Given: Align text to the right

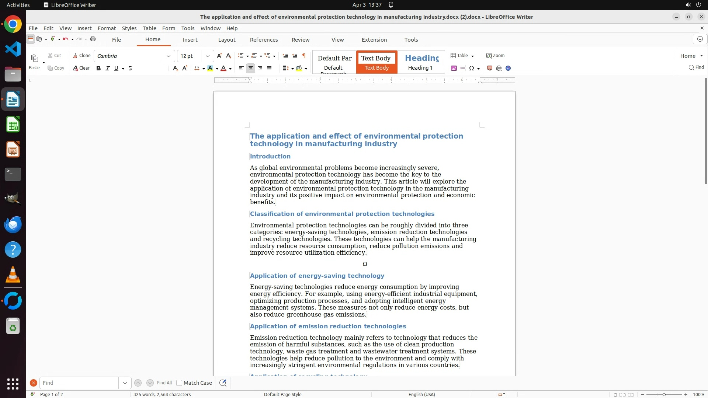Looking at the screenshot, I should point(260,68).
